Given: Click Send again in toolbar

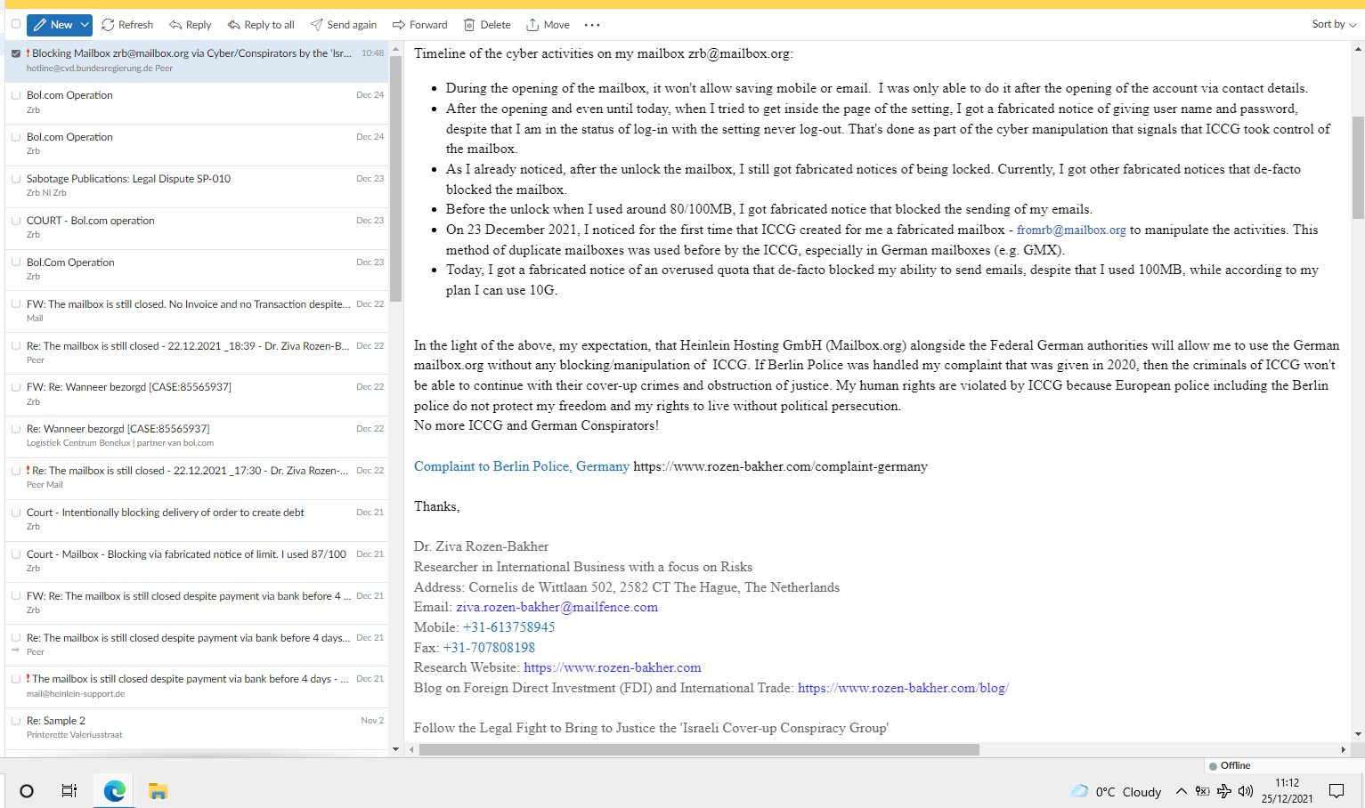Looking at the screenshot, I should click(344, 25).
